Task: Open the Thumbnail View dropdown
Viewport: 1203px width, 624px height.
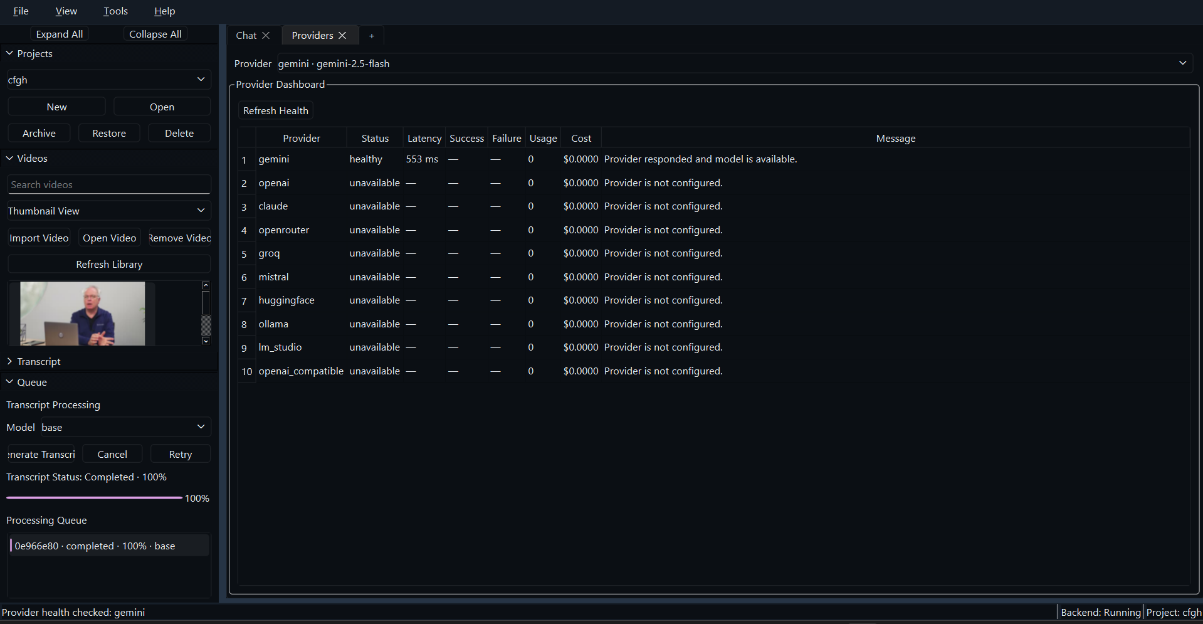Action: 108,211
